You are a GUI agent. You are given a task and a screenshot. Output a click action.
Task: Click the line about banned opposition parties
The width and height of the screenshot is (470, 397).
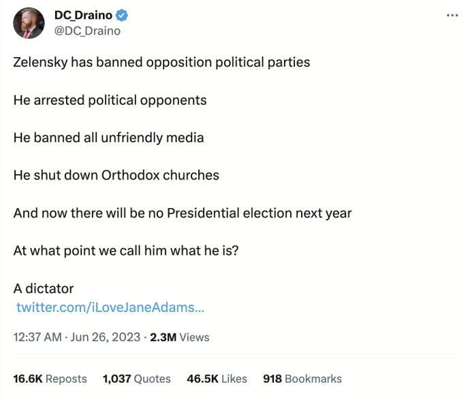pos(161,63)
